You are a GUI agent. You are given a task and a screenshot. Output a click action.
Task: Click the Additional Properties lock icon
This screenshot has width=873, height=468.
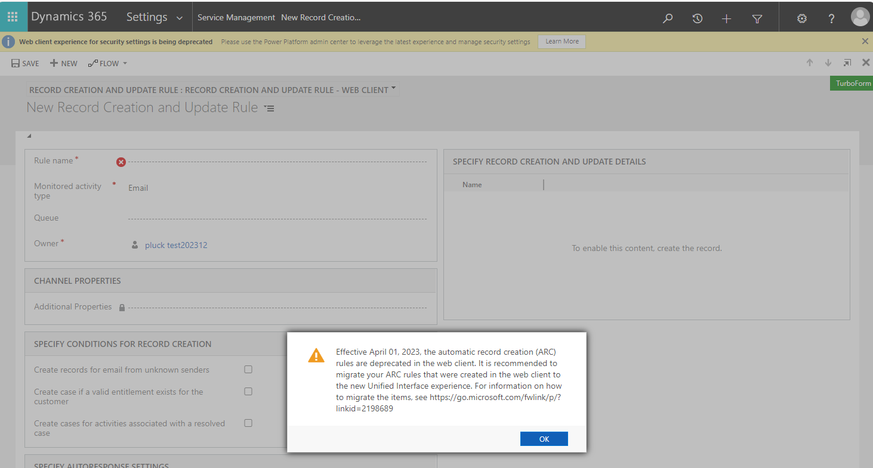122,308
